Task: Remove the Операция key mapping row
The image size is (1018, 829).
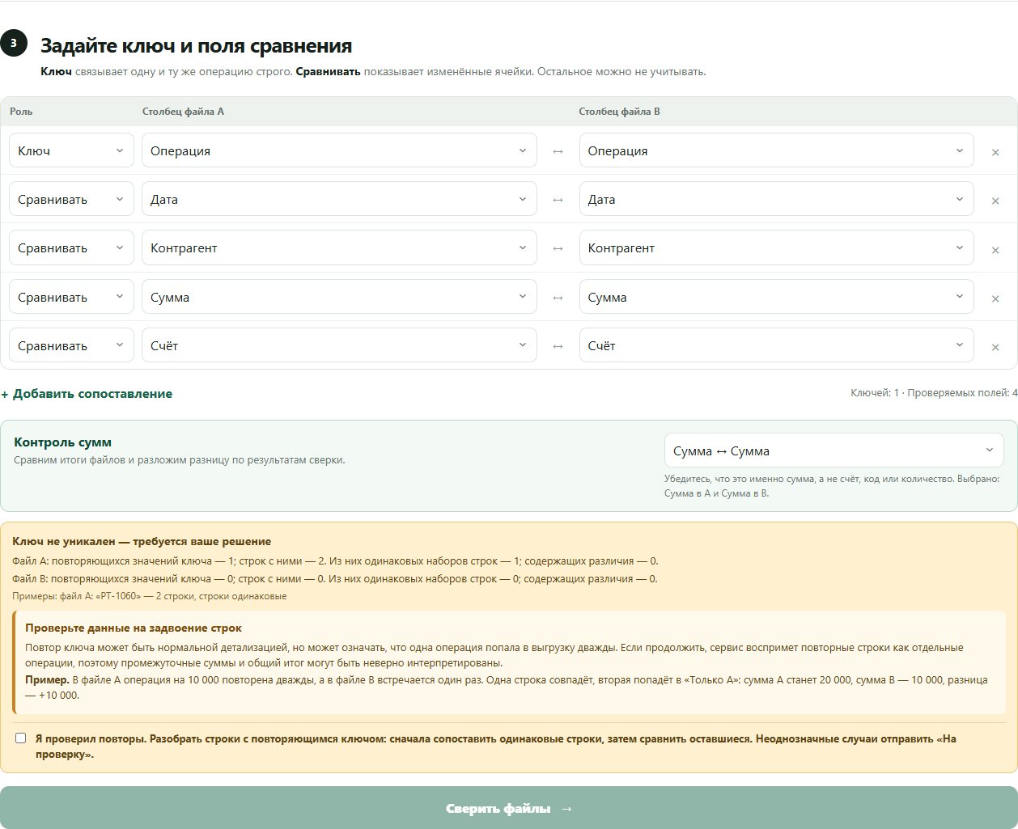Action: coord(995,152)
